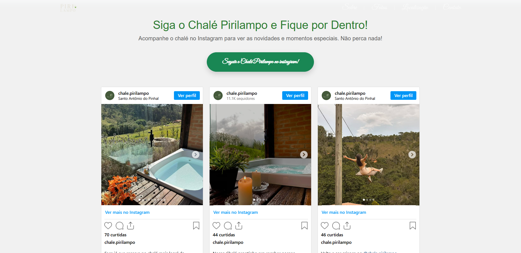The width and height of the screenshot is (521, 253).
Task: Share the swing photo post
Action: [347, 225]
